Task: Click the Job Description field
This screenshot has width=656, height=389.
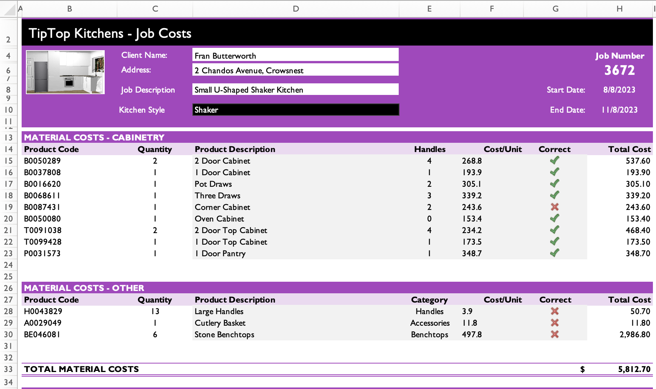Action: [x=296, y=89]
